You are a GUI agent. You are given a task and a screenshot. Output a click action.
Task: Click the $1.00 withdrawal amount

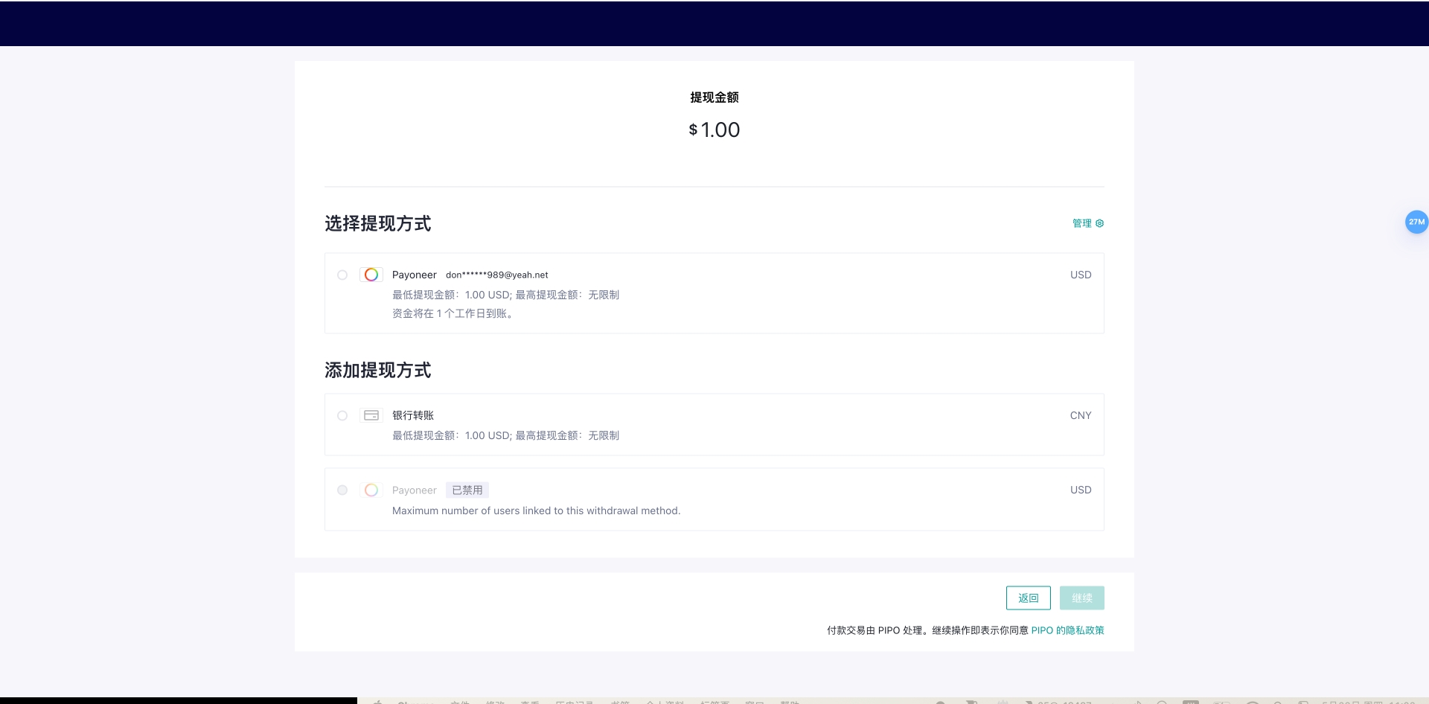[x=714, y=129]
